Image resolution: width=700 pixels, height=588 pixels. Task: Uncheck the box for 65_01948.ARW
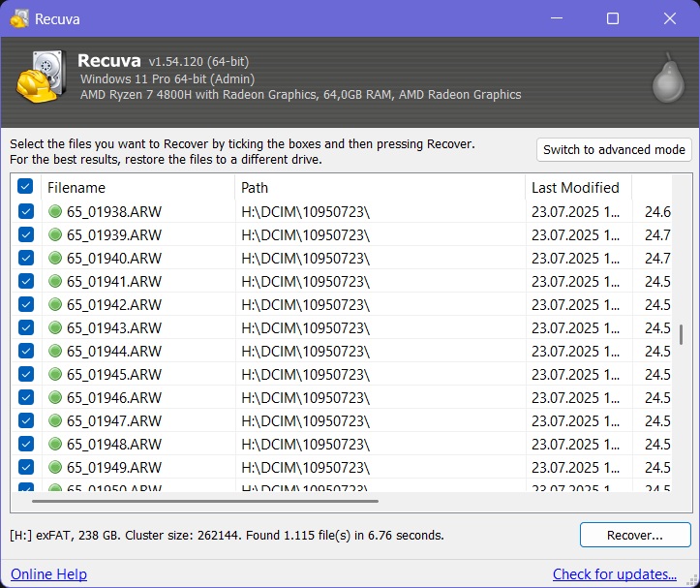[x=26, y=444]
